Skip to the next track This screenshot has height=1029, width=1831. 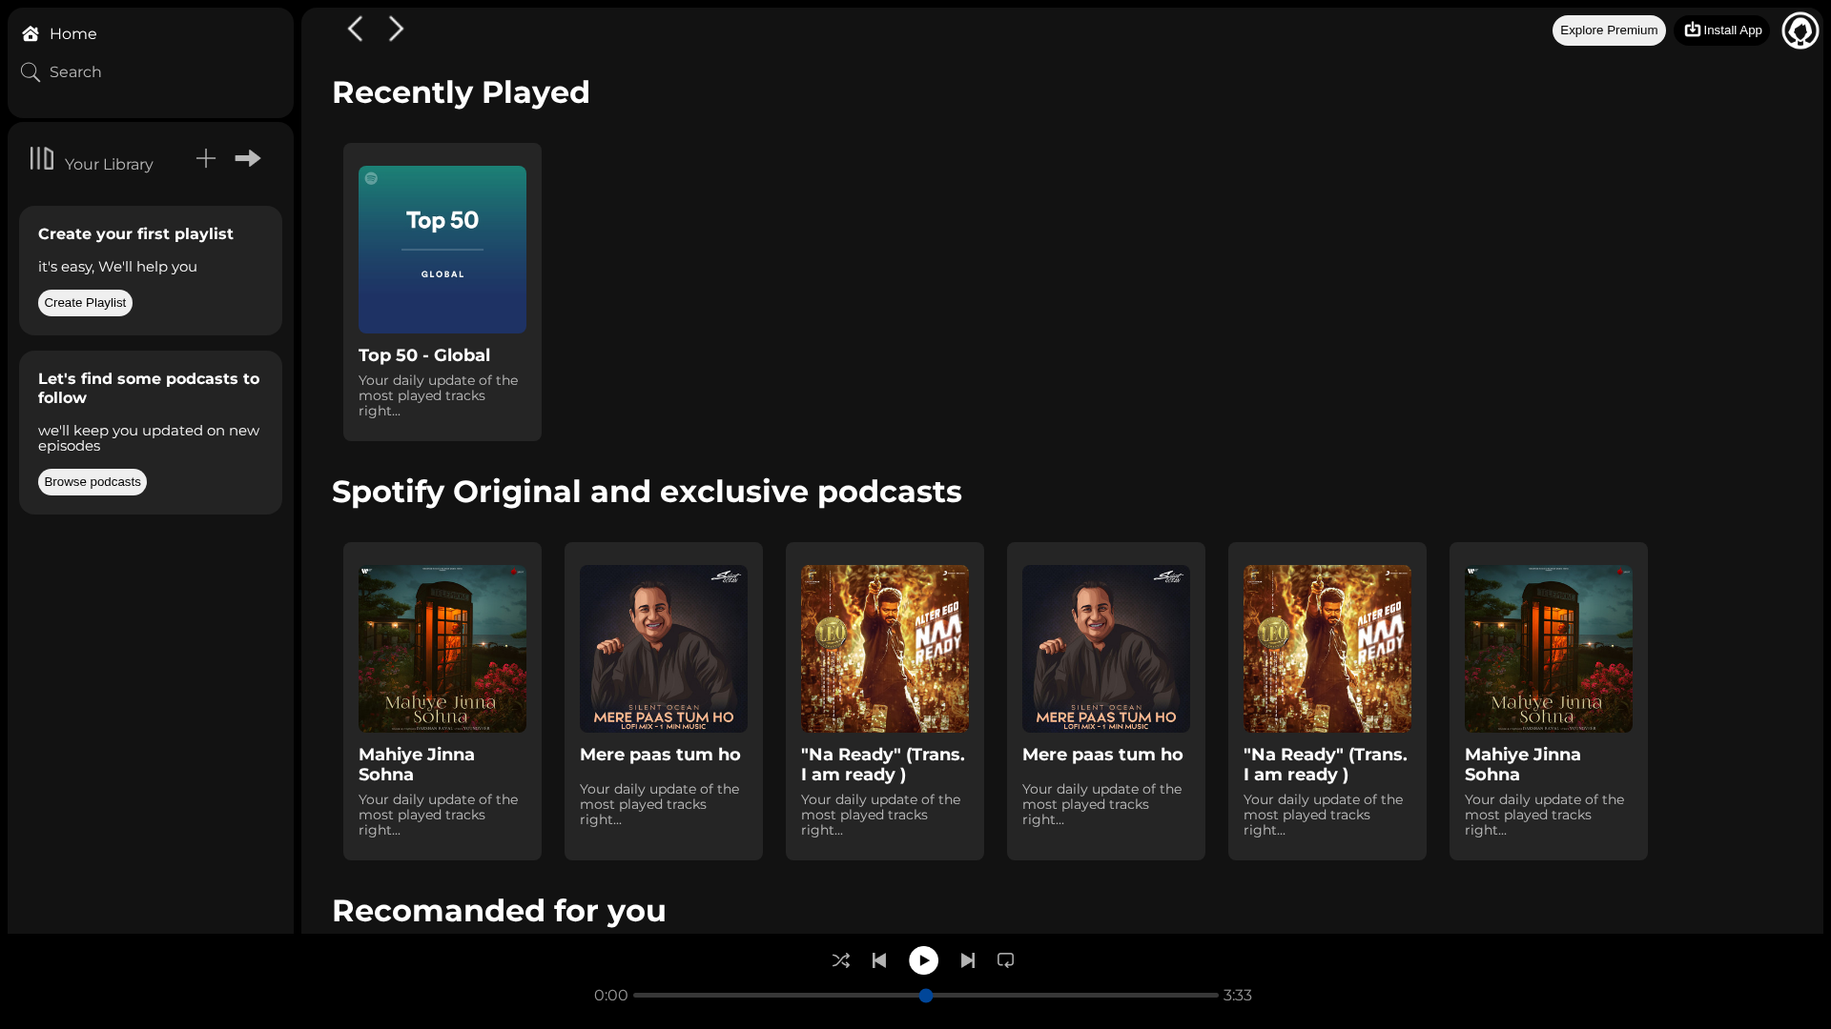click(968, 960)
